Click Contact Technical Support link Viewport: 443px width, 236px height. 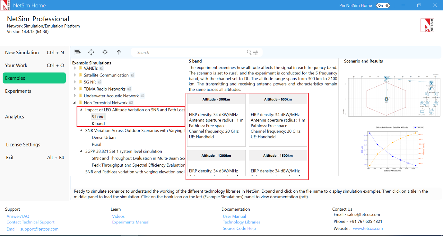[x=30, y=222]
